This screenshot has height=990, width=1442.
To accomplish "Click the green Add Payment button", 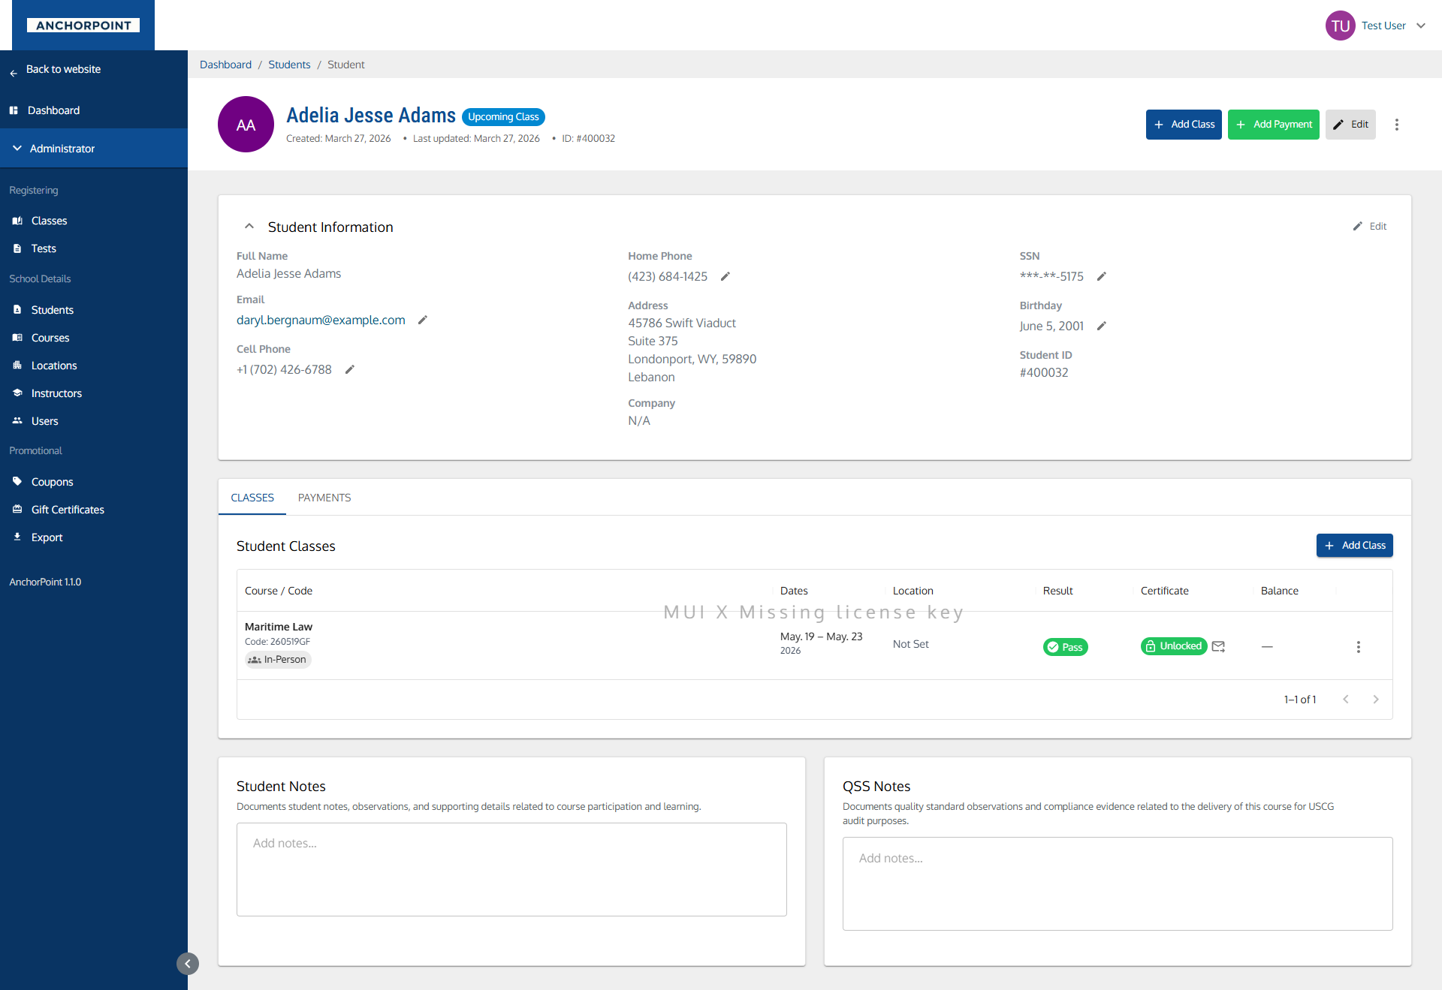I will (1273, 125).
